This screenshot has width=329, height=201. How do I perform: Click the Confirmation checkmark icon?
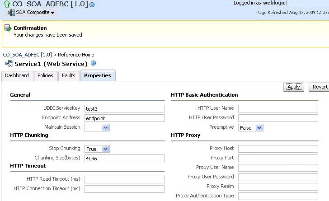pos(8,28)
